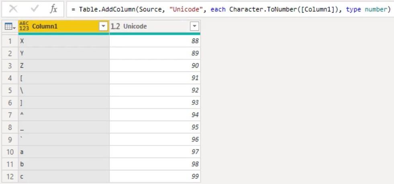Cancel formula edit with X icon

click(13, 9)
